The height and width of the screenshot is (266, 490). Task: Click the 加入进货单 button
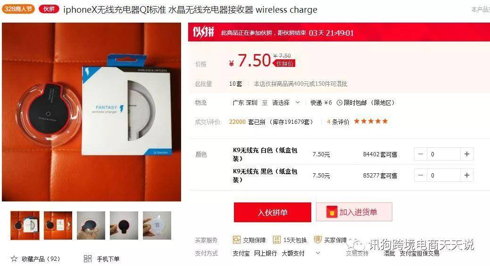click(x=354, y=212)
